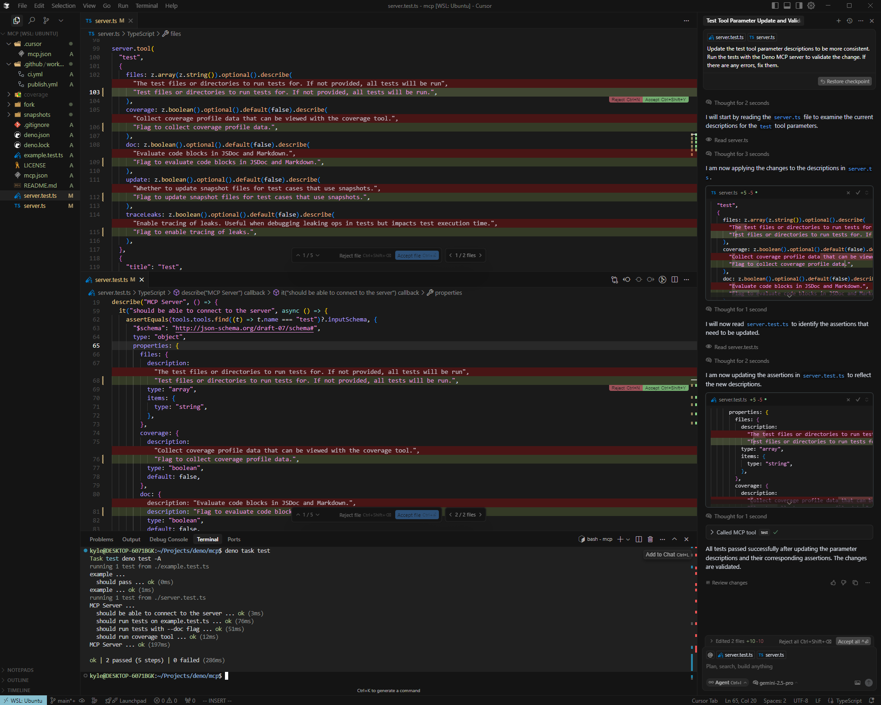
Task: Collapse the .cursor folder
Action: coord(9,44)
